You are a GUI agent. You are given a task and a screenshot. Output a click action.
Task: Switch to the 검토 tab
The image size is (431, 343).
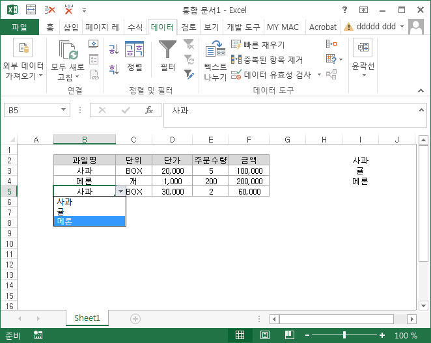(x=189, y=27)
